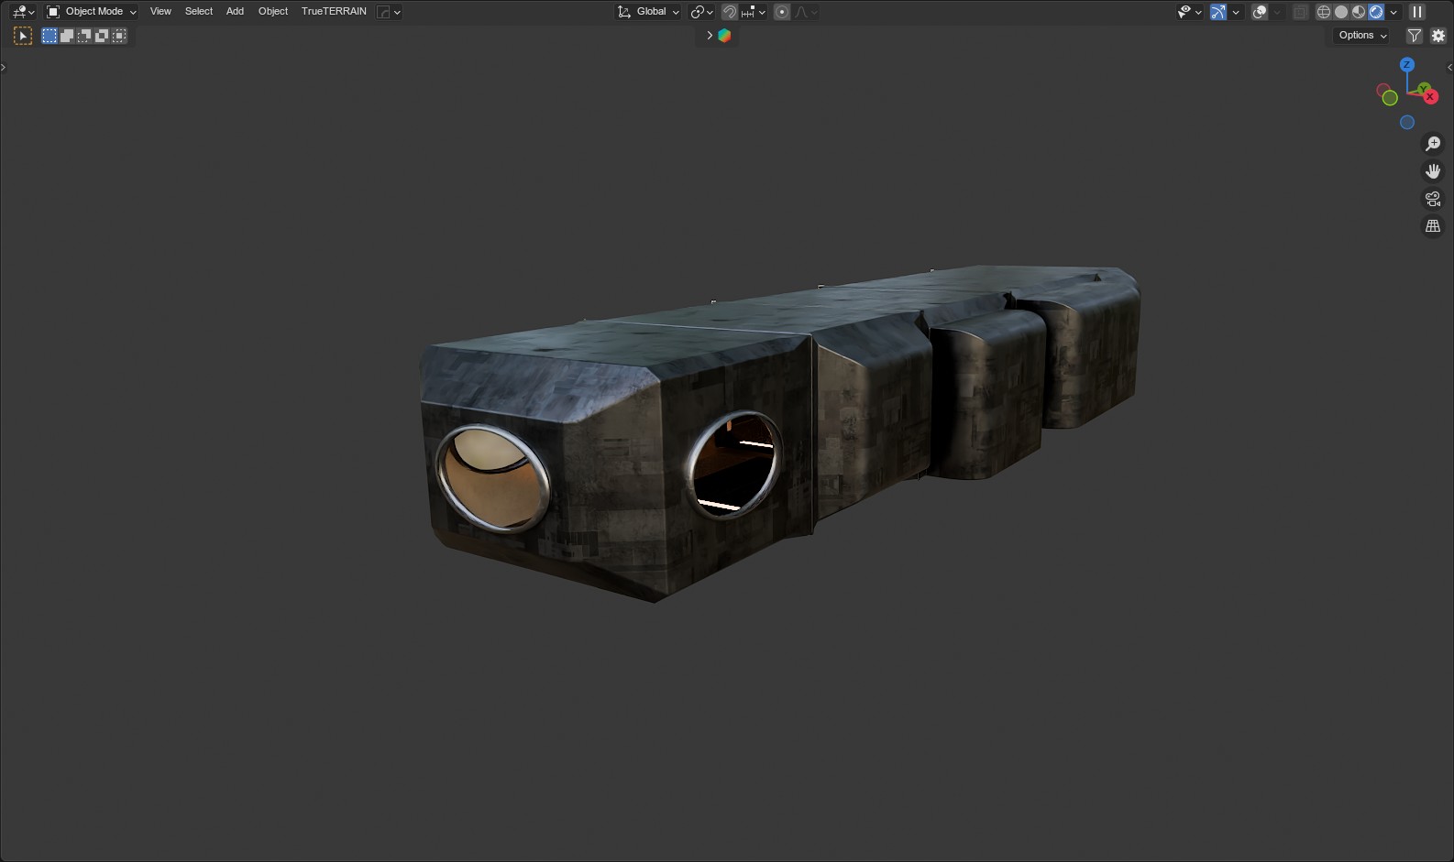
Task: Open the selectability and visibility dropdown
Action: (x=1190, y=12)
